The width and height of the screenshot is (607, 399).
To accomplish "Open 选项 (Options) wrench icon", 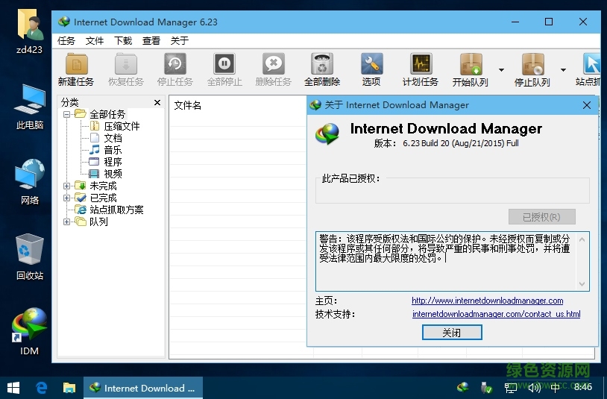I will tap(371, 65).
